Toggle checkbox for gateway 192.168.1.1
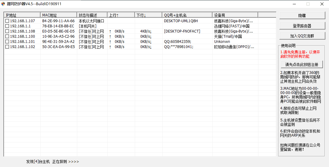329x167 pixels. [7, 26]
